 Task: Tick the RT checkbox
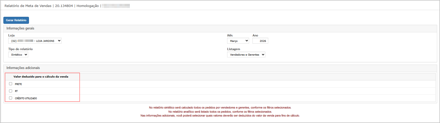pyautogui.click(x=11, y=91)
